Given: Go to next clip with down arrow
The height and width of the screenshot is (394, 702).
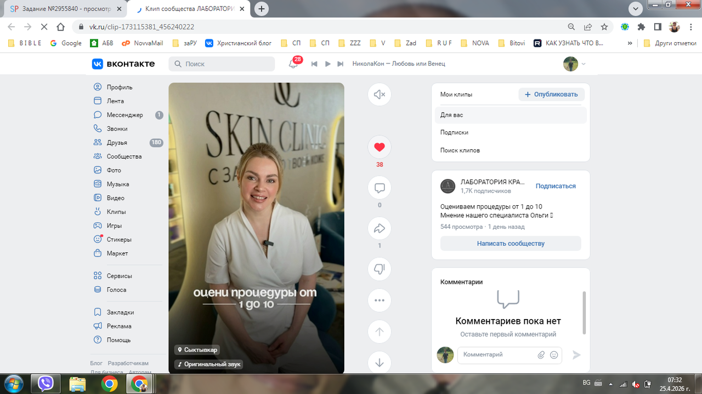Looking at the screenshot, I should pos(379,362).
